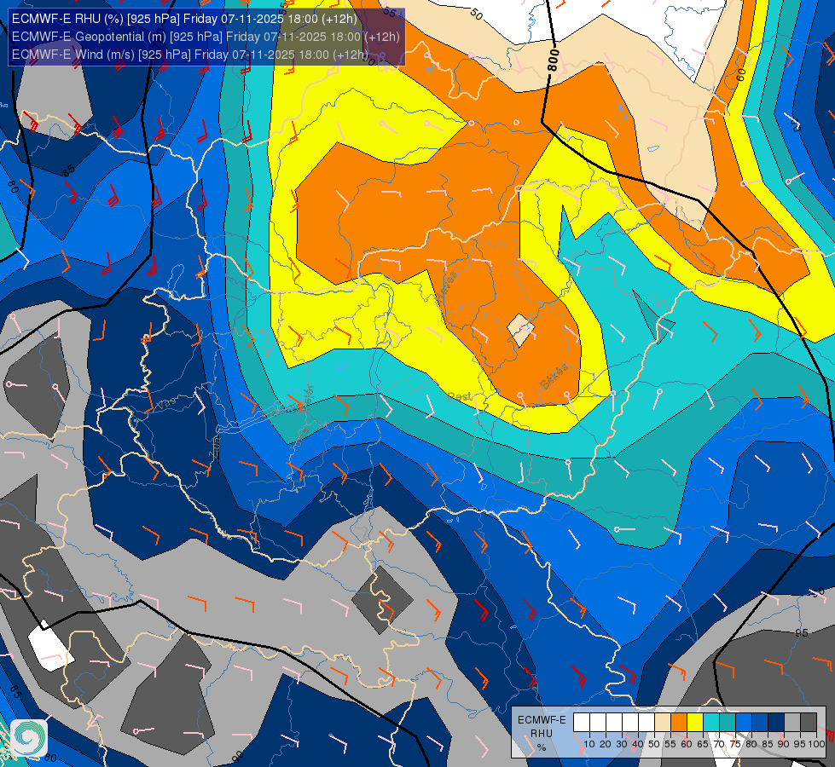Pick the orange 55-60% legend swatch

tap(679, 723)
